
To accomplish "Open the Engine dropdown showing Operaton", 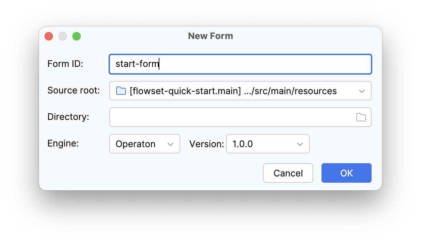I will click(x=144, y=144).
